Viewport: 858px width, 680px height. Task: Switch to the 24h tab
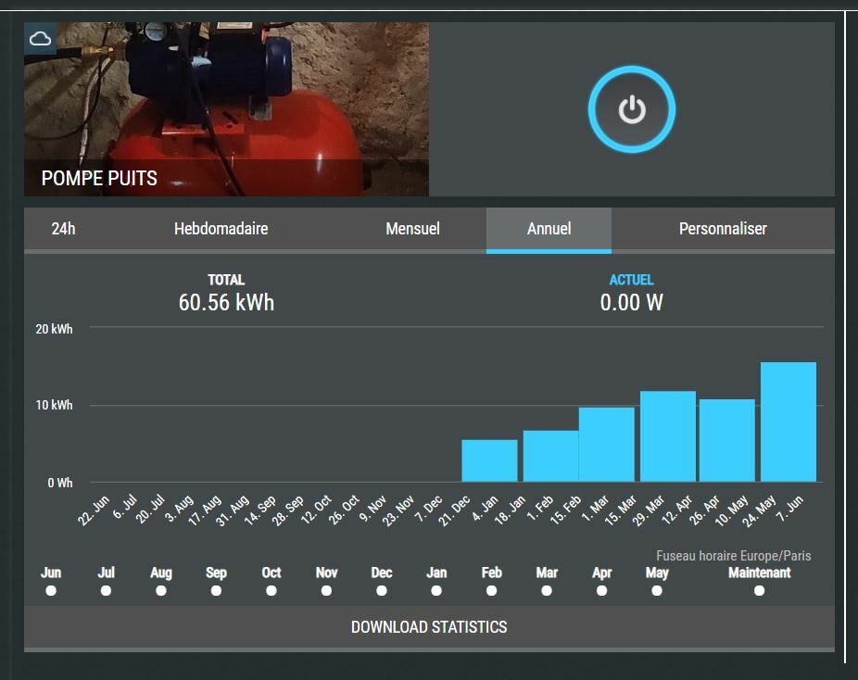pyautogui.click(x=64, y=229)
